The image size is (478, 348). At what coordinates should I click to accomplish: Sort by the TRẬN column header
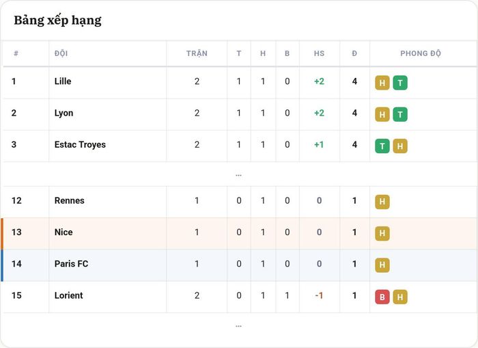click(197, 53)
